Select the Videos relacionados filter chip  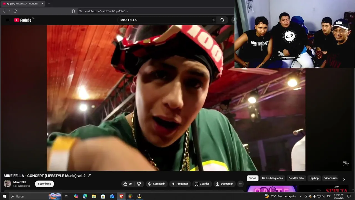tap(331, 178)
